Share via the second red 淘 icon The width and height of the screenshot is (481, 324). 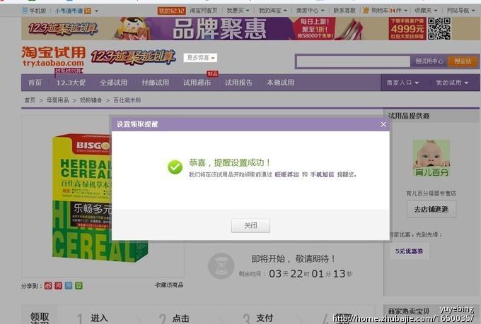[58, 286]
